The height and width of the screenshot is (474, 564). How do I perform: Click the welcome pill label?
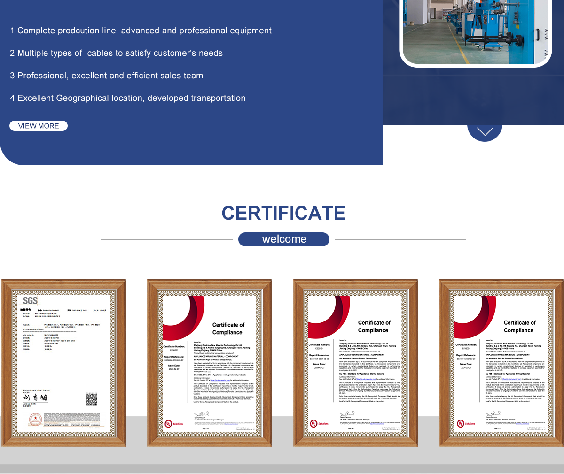[284, 239]
